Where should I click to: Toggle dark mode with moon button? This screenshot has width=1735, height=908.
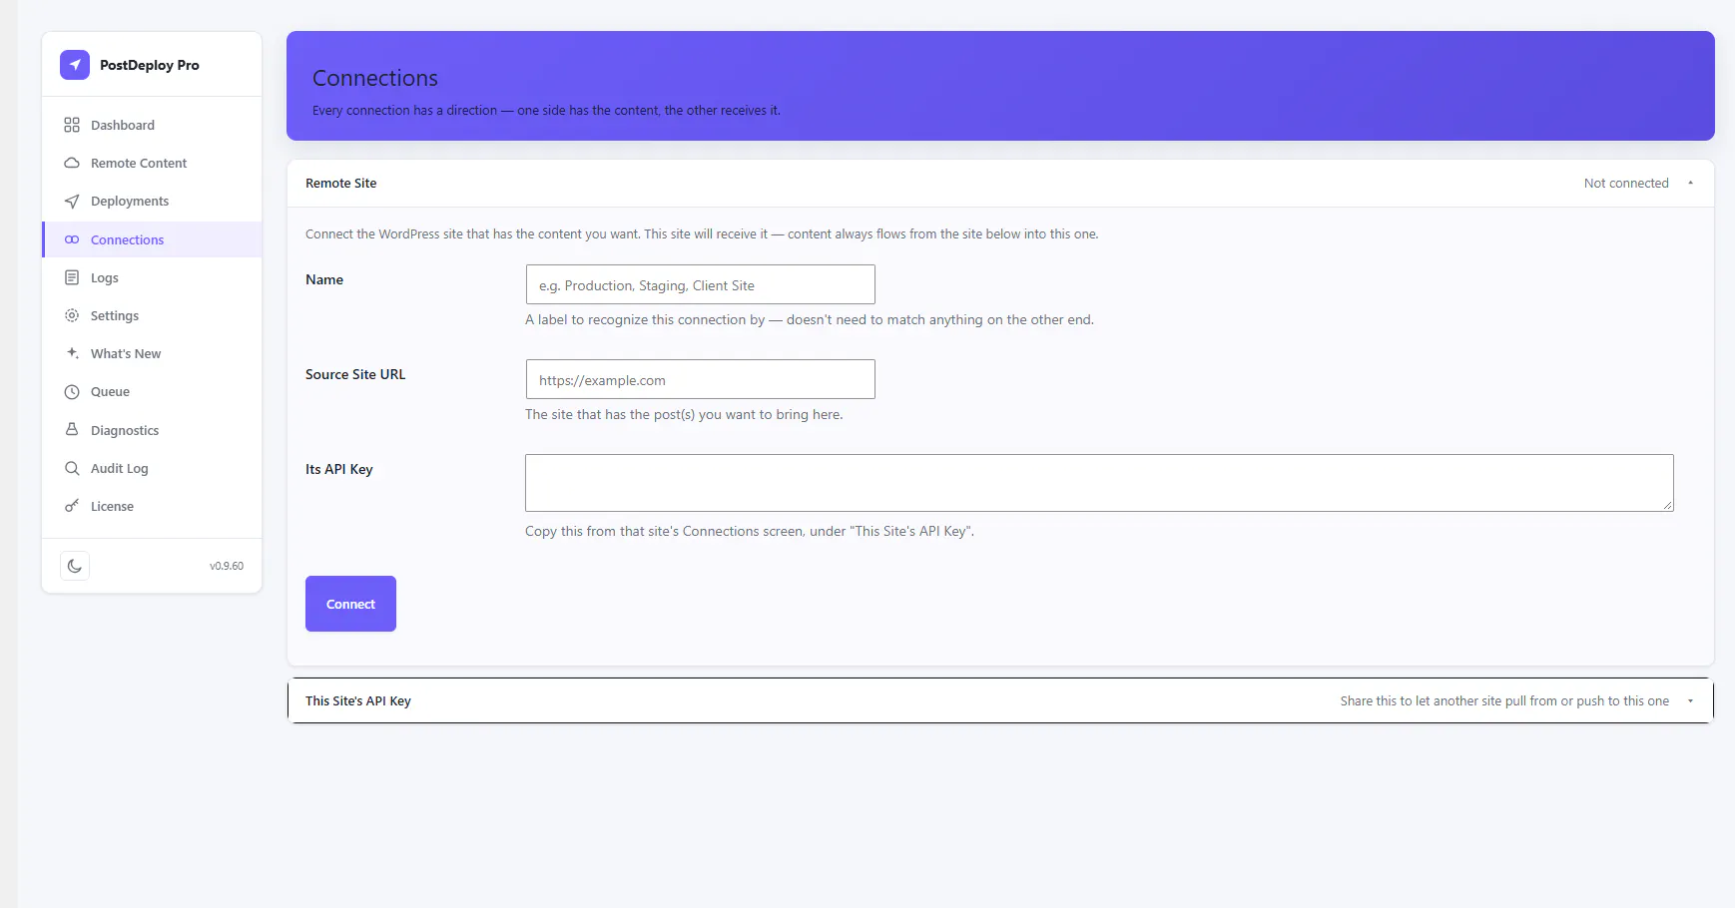click(75, 566)
